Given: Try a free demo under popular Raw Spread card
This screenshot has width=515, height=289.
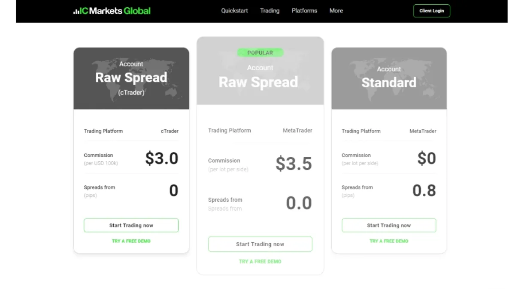Looking at the screenshot, I should point(260,261).
